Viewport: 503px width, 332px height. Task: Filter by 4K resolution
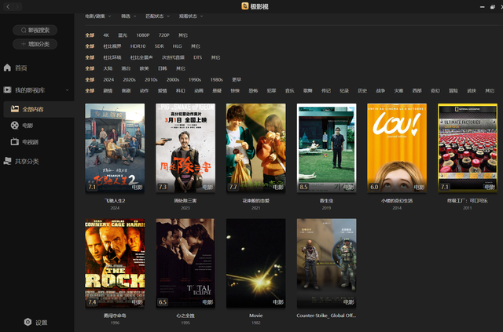click(106, 35)
